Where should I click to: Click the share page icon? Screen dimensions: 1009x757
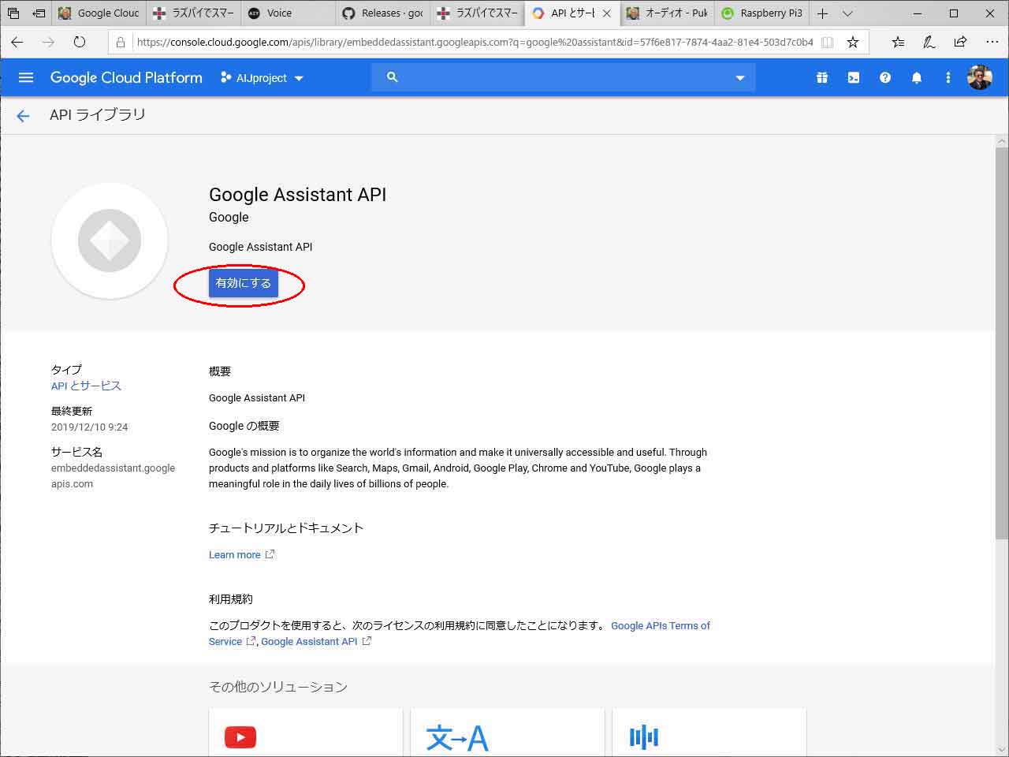click(x=960, y=43)
